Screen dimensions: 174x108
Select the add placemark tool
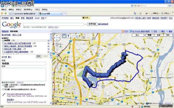pos(68,36)
